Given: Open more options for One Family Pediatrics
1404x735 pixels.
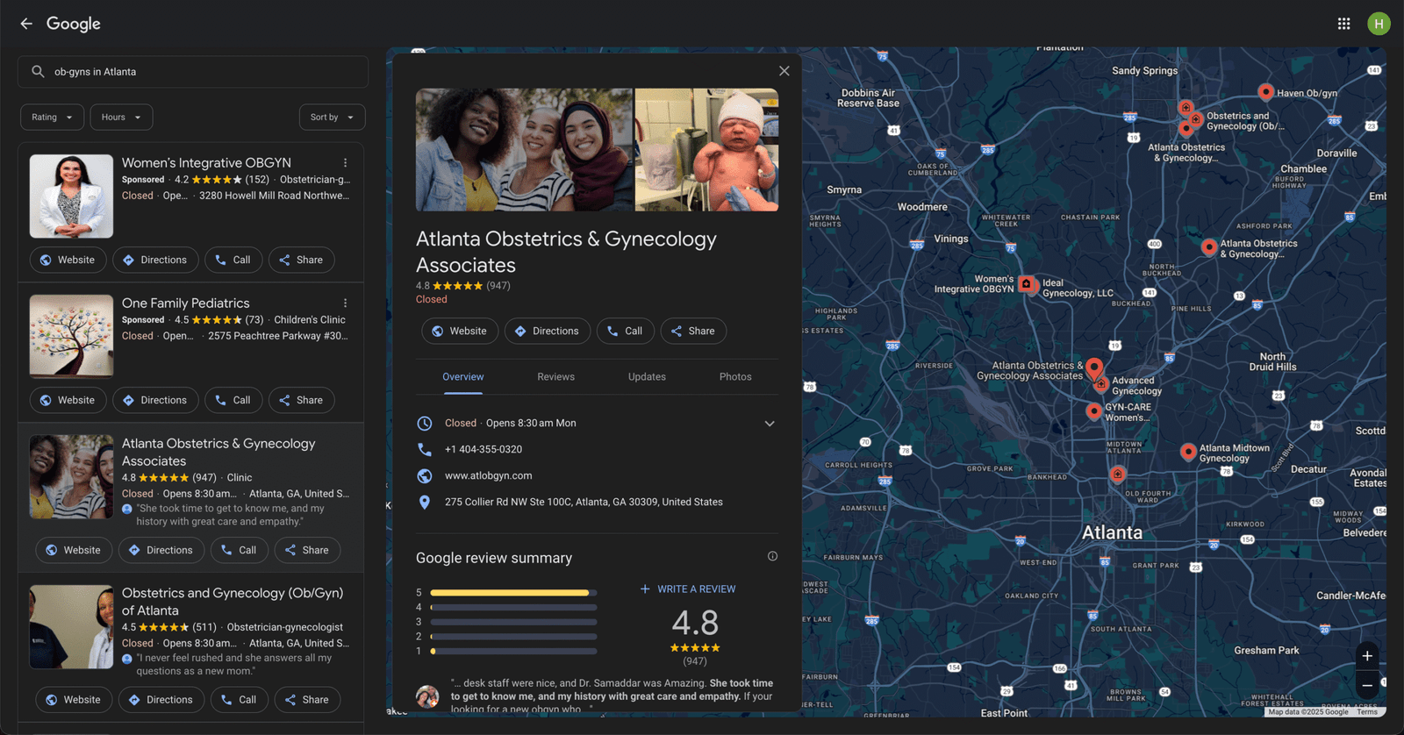Looking at the screenshot, I should click(x=345, y=303).
